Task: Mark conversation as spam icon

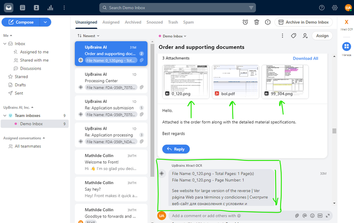Action: click(x=267, y=22)
